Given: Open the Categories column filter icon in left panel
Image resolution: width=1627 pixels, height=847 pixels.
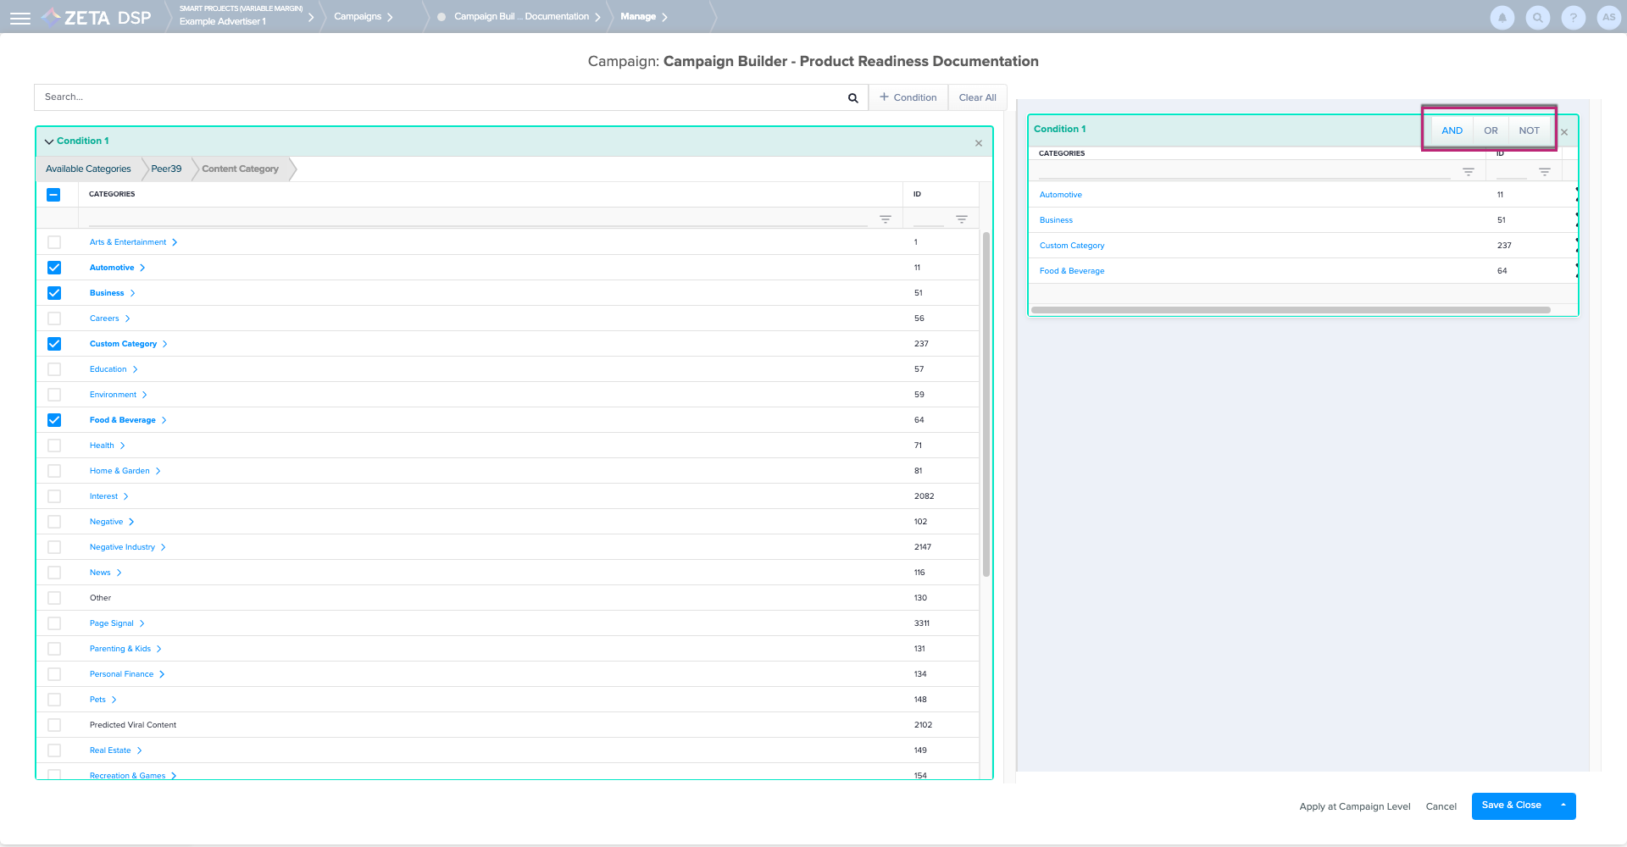Looking at the screenshot, I should (885, 219).
